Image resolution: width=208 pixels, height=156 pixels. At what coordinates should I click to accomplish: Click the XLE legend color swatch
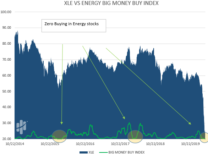point(83,152)
